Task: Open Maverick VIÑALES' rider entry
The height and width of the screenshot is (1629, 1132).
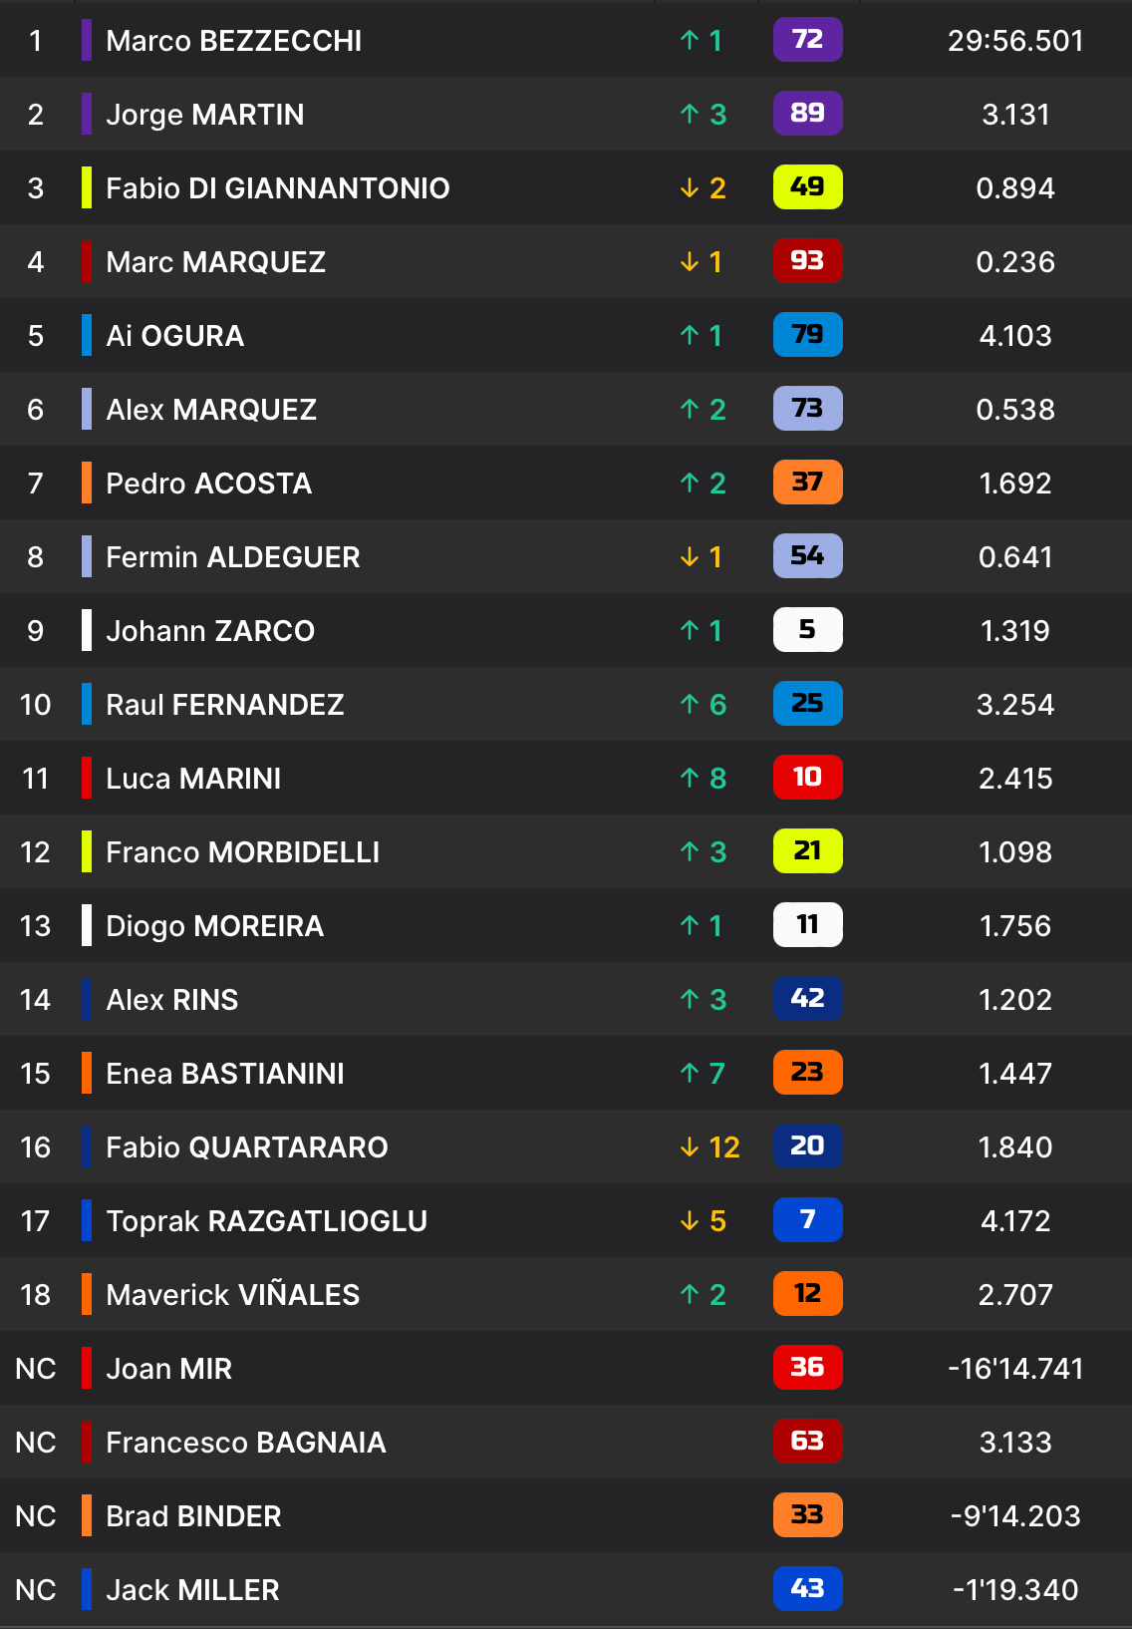Action: click(232, 1295)
